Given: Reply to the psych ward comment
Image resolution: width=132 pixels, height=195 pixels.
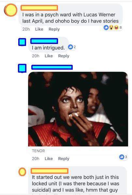Looking at the screenshot, I should tap(54, 29).
